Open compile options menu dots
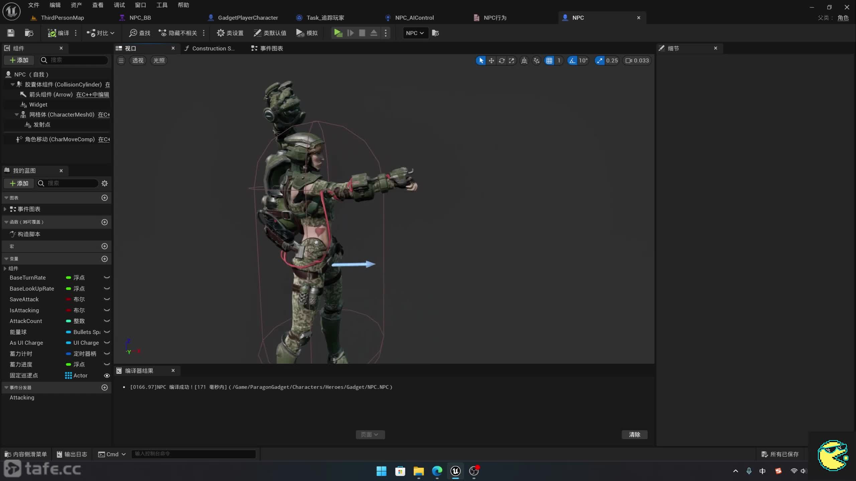The height and width of the screenshot is (481, 856). [76, 33]
